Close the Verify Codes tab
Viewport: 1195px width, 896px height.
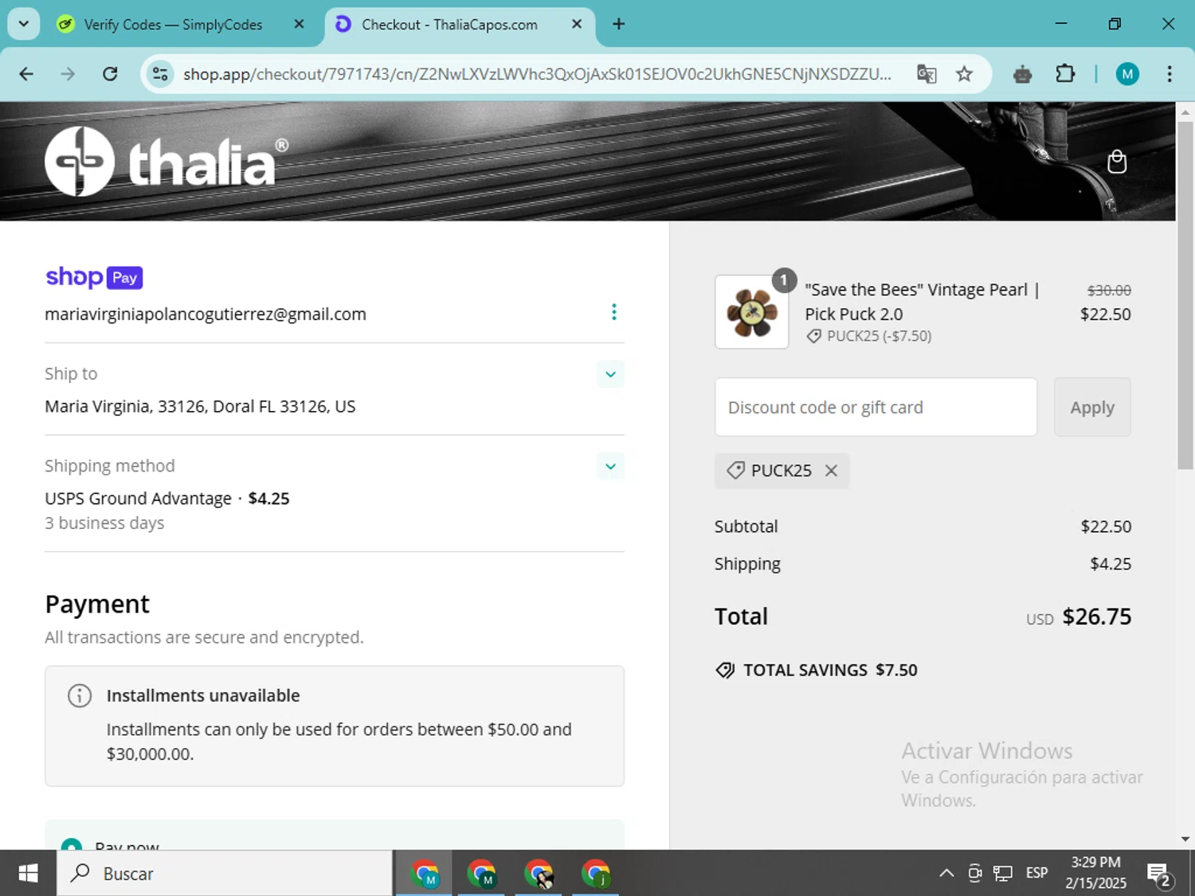(299, 24)
